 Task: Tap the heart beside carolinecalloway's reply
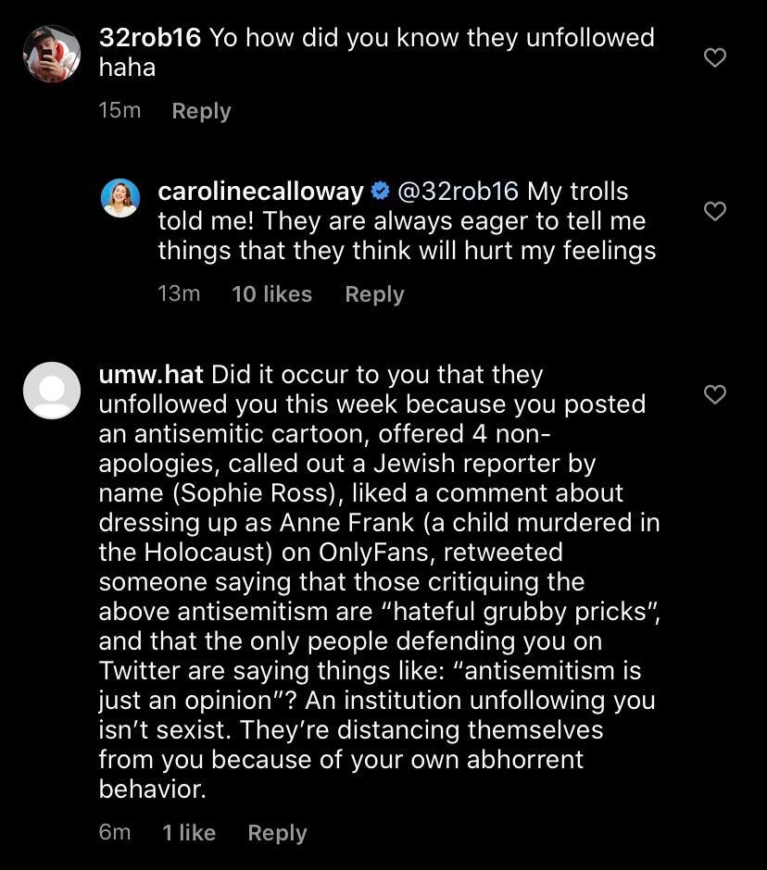tap(714, 211)
